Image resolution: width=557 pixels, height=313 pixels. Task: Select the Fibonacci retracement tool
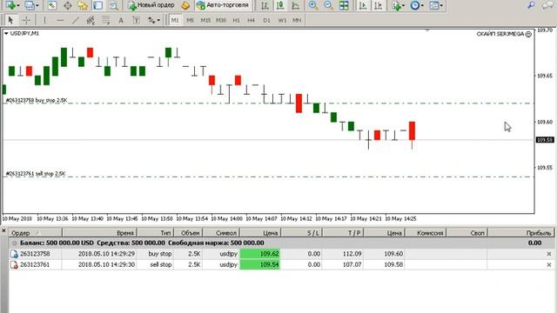106,20
